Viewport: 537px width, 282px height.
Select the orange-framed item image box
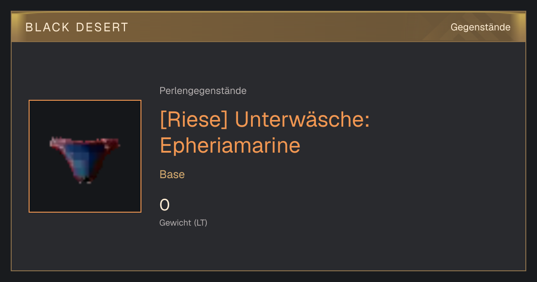click(x=85, y=156)
